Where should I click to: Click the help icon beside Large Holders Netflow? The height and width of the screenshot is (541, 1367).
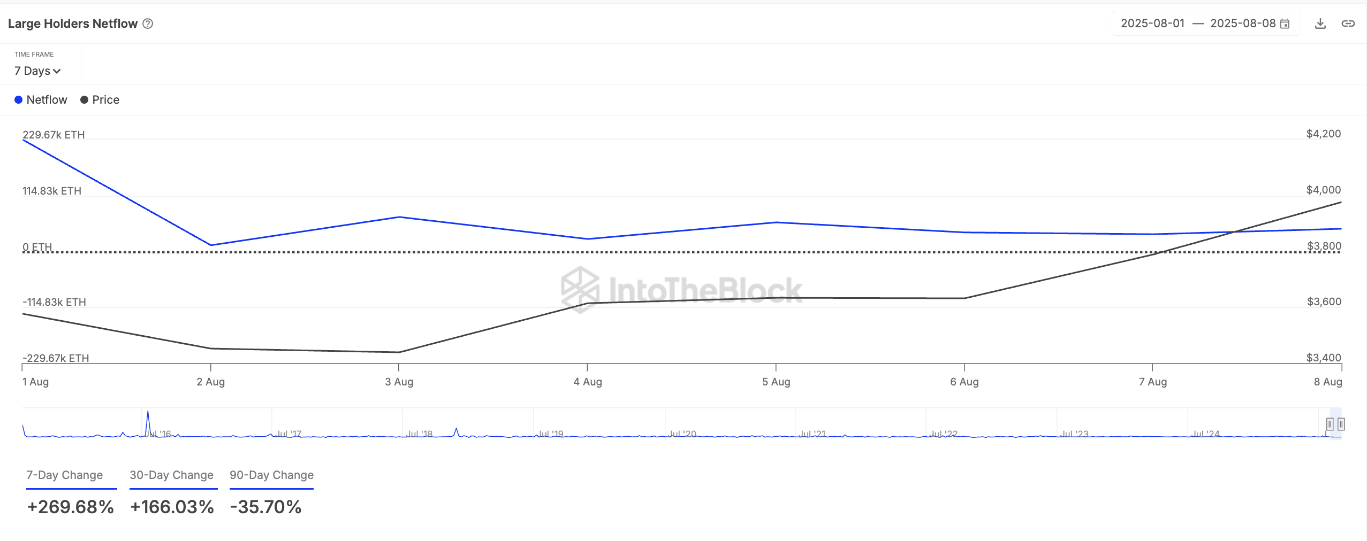tap(148, 24)
